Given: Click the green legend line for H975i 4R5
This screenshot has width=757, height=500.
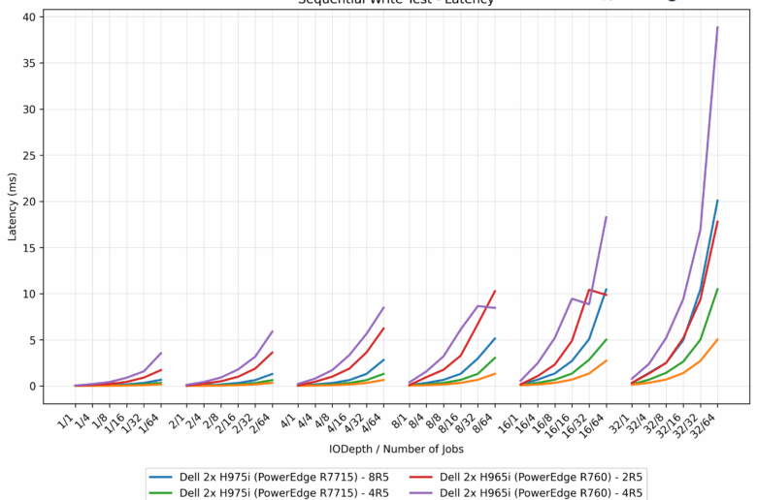Looking at the screenshot, I should coord(161,491).
